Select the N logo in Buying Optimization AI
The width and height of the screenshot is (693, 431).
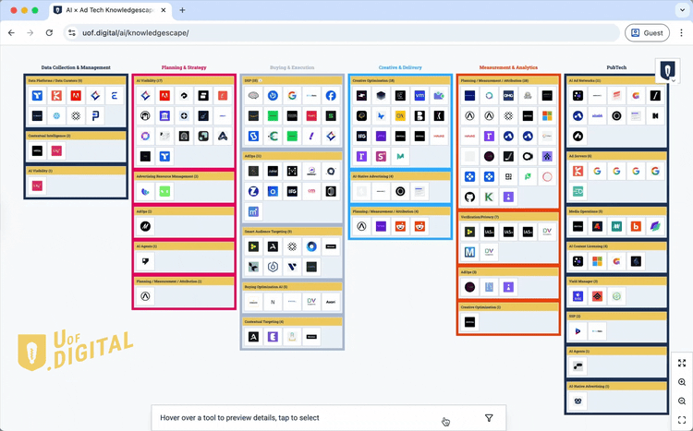pos(273,302)
